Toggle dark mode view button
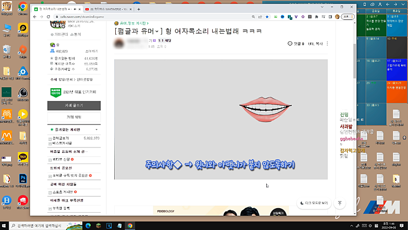 314,202
